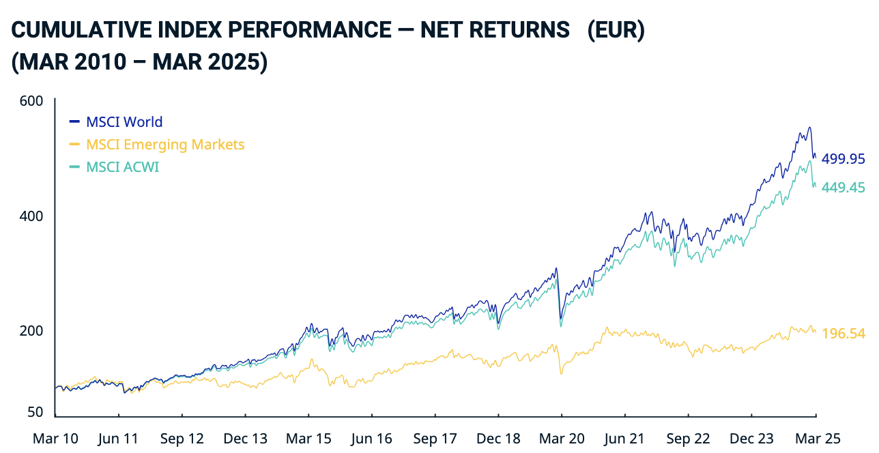Click the 'Mar 10' x-axis label
Image resolution: width=879 pixels, height=453 pixels.
click(55, 438)
